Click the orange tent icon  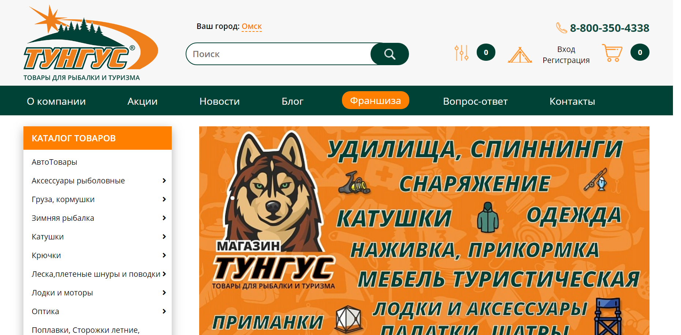tap(520, 55)
